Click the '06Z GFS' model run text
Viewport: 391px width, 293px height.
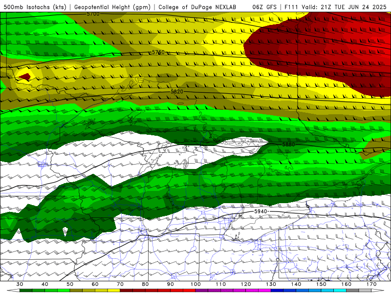pyautogui.click(x=264, y=7)
